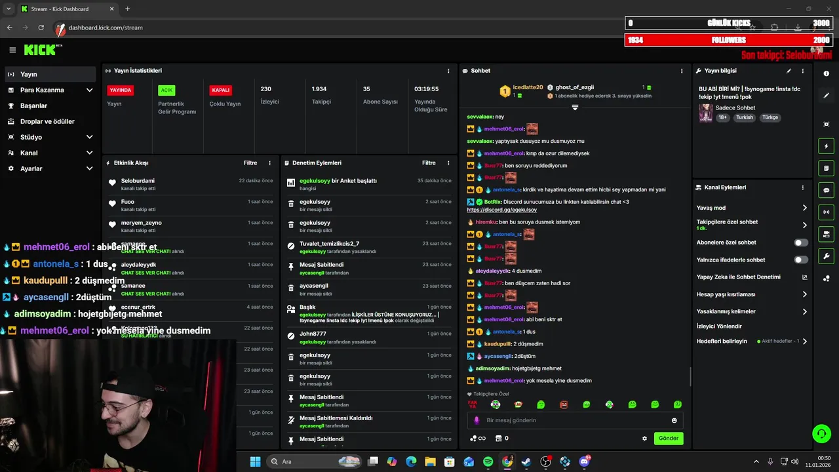
Task: Open external link for Yapay Zeka Sohbet Denetimi
Action: [804, 277]
